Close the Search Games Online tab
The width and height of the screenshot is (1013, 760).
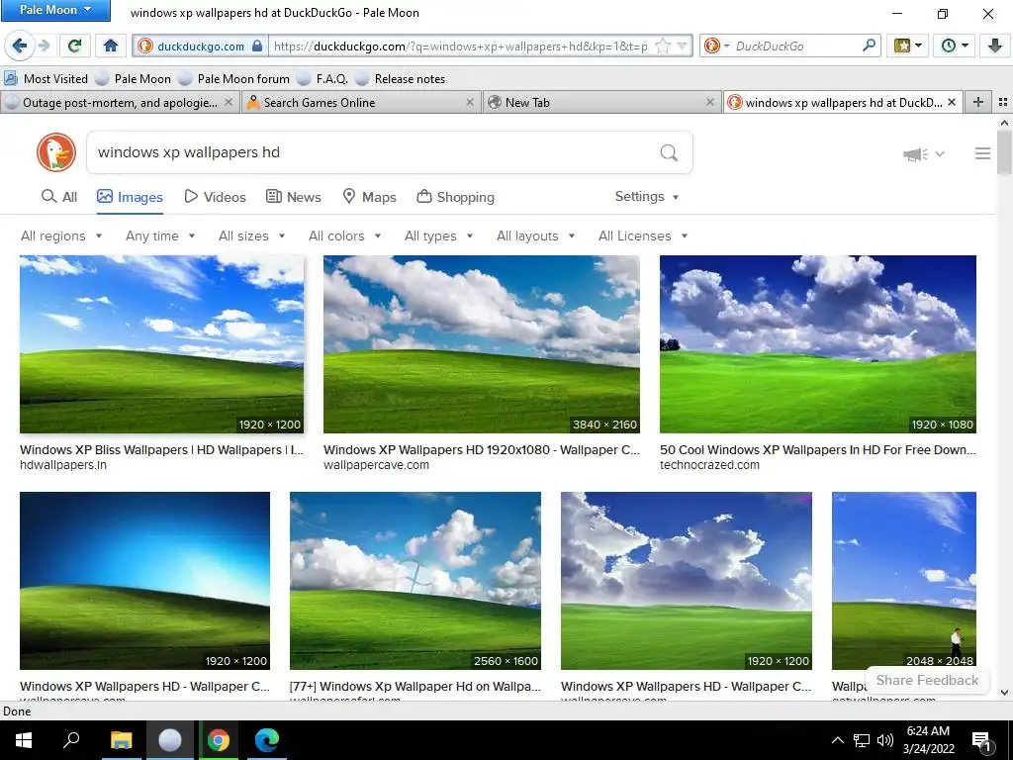pos(470,102)
